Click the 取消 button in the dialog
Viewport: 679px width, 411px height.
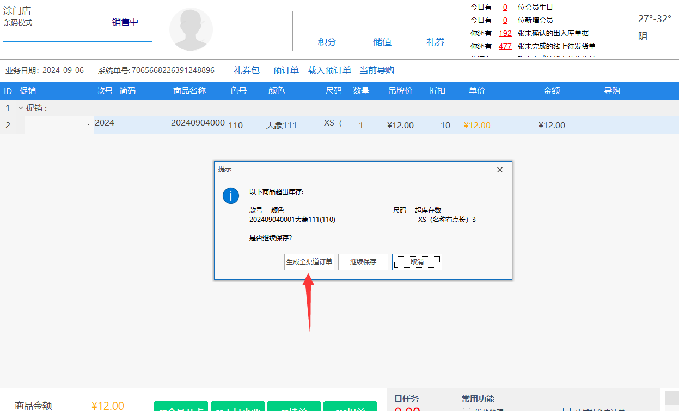point(417,262)
